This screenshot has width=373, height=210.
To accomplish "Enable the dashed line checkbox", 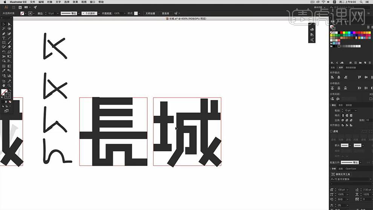I will pos(332,131).
